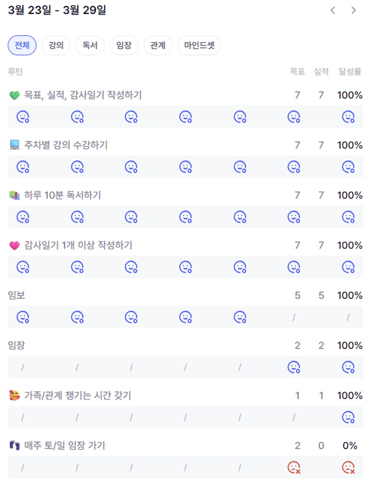Click the red failed face in 매주 토/일 임장 가기 last day
This screenshot has width=373, height=480.
tap(348, 467)
